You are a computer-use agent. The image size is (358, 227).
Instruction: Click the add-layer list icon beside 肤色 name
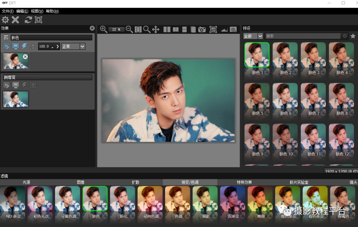[x=6, y=38]
